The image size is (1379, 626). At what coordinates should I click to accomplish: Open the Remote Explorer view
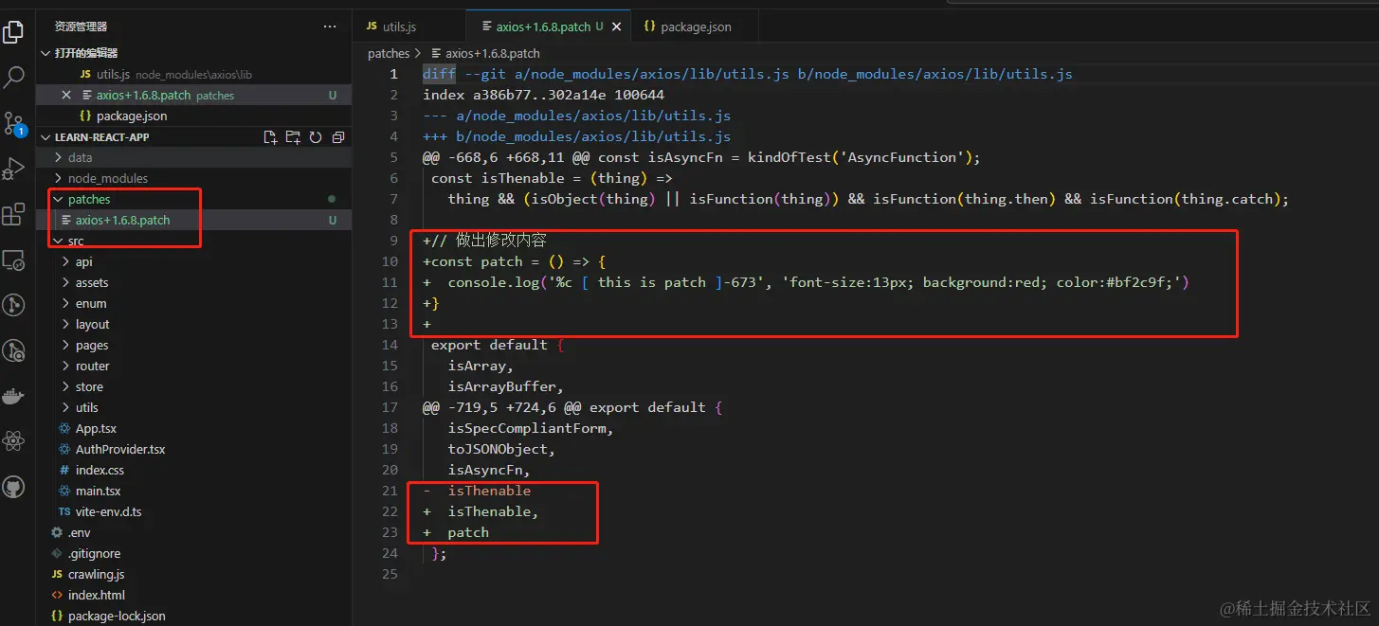tap(13, 259)
